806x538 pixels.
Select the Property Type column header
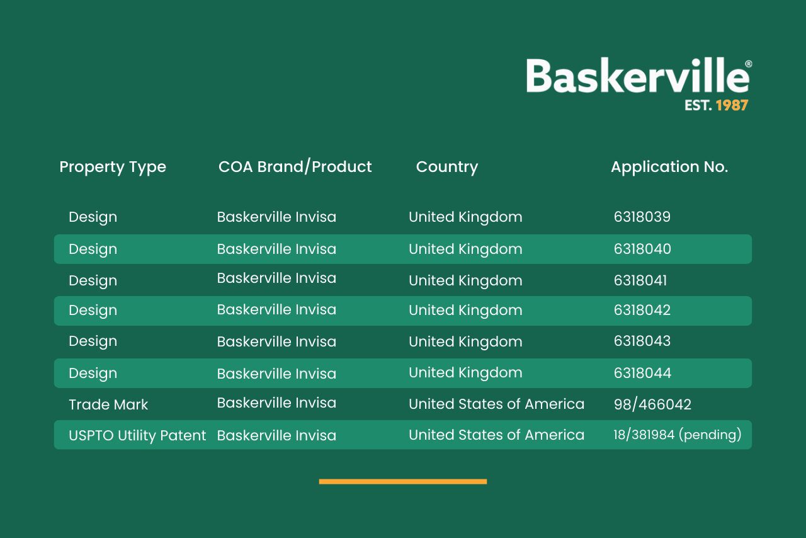pyautogui.click(x=113, y=167)
